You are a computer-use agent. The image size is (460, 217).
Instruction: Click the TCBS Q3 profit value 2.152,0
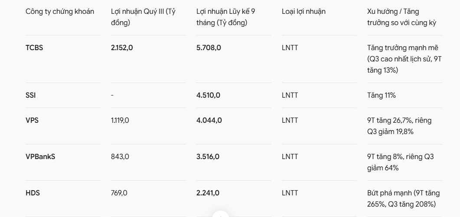point(122,48)
